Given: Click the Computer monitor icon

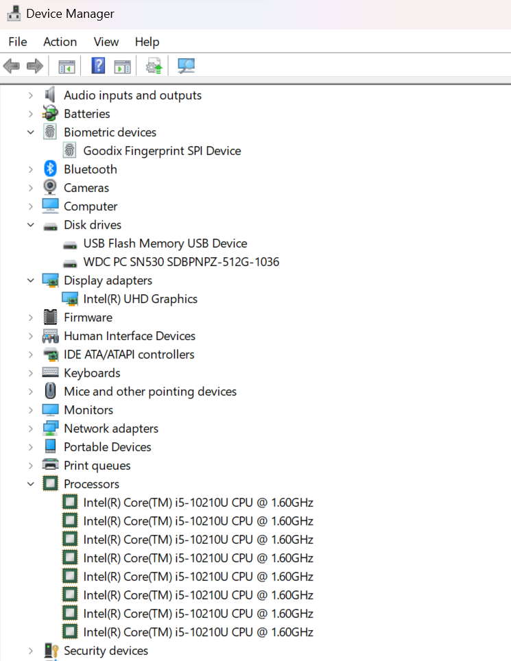Looking at the screenshot, I should 50,206.
